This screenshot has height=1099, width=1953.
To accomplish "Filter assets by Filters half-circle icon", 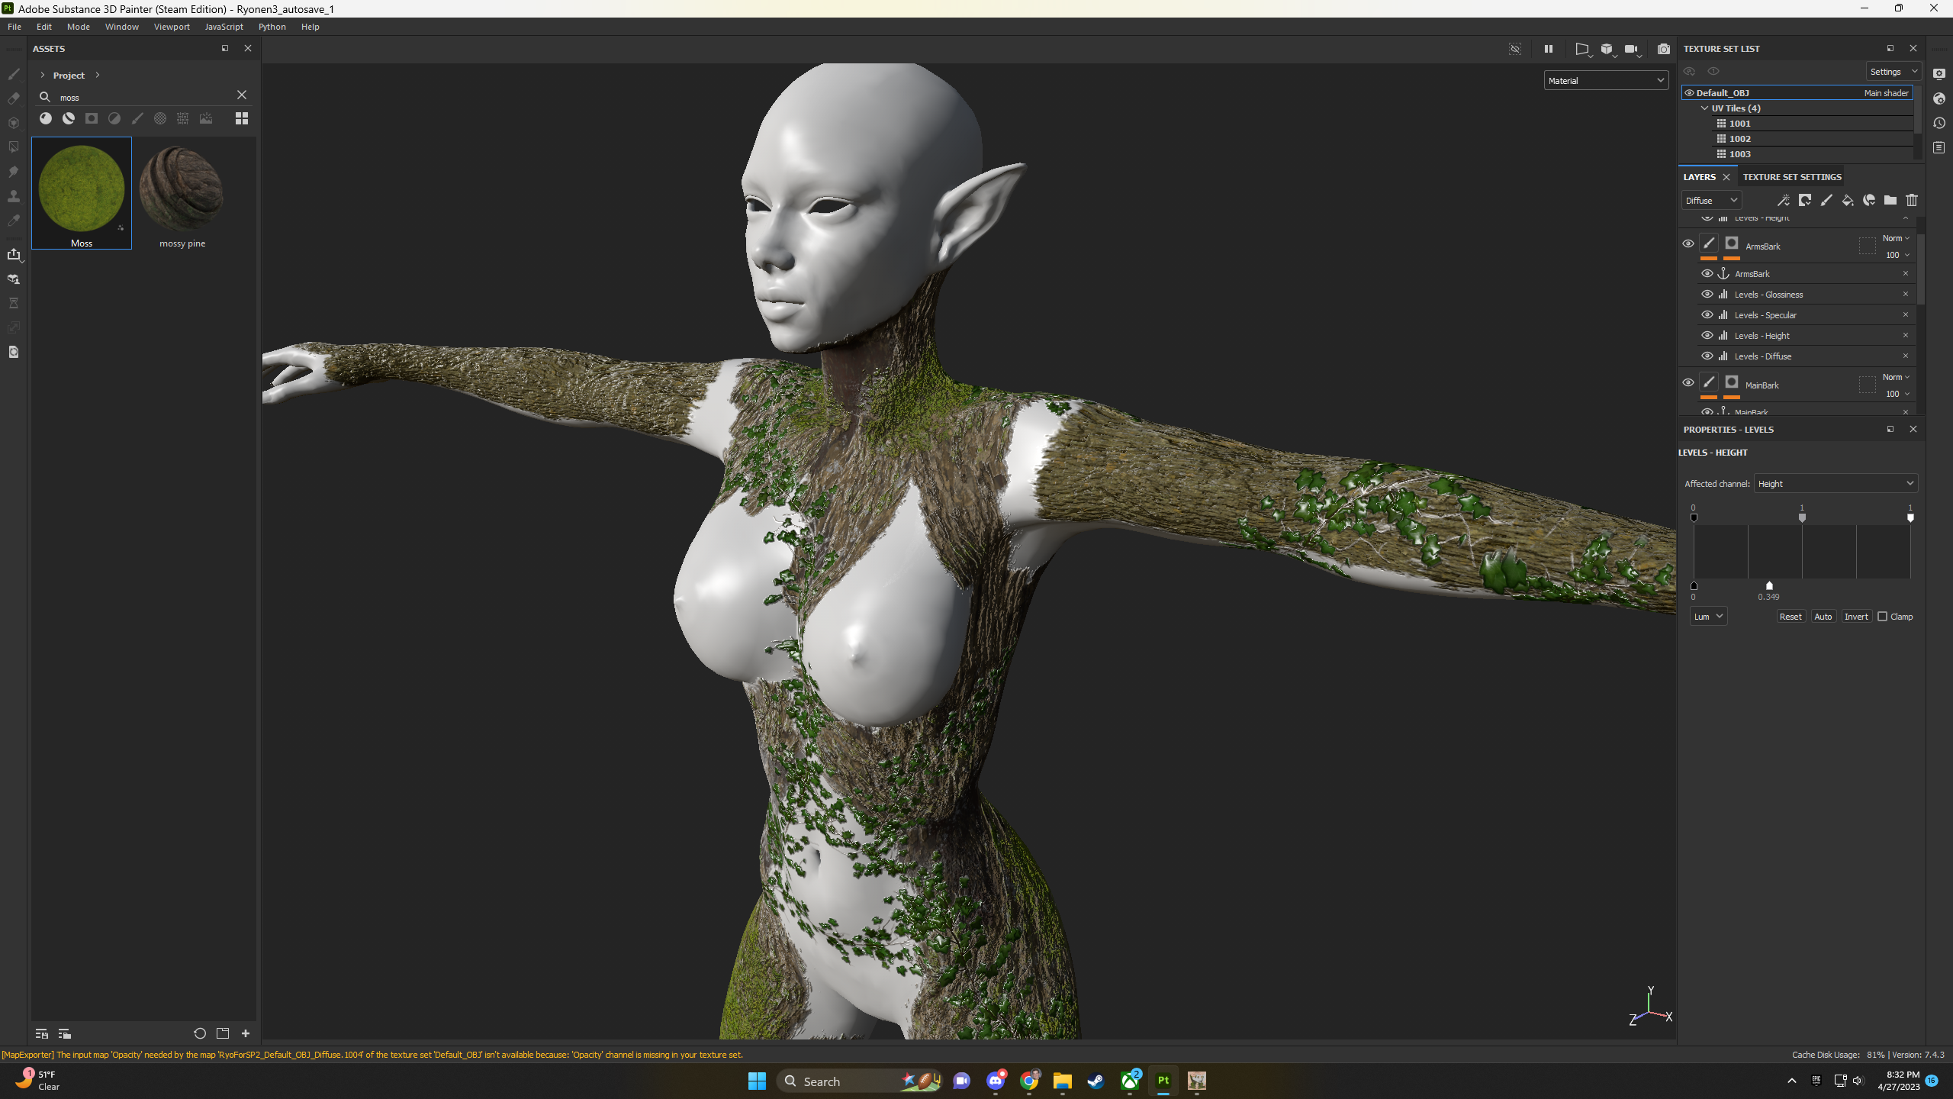I will 114,118.
